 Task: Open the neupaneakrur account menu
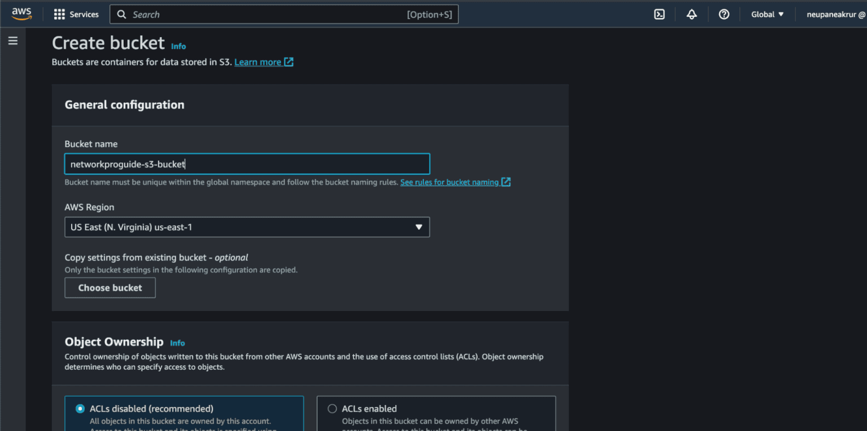835,15
